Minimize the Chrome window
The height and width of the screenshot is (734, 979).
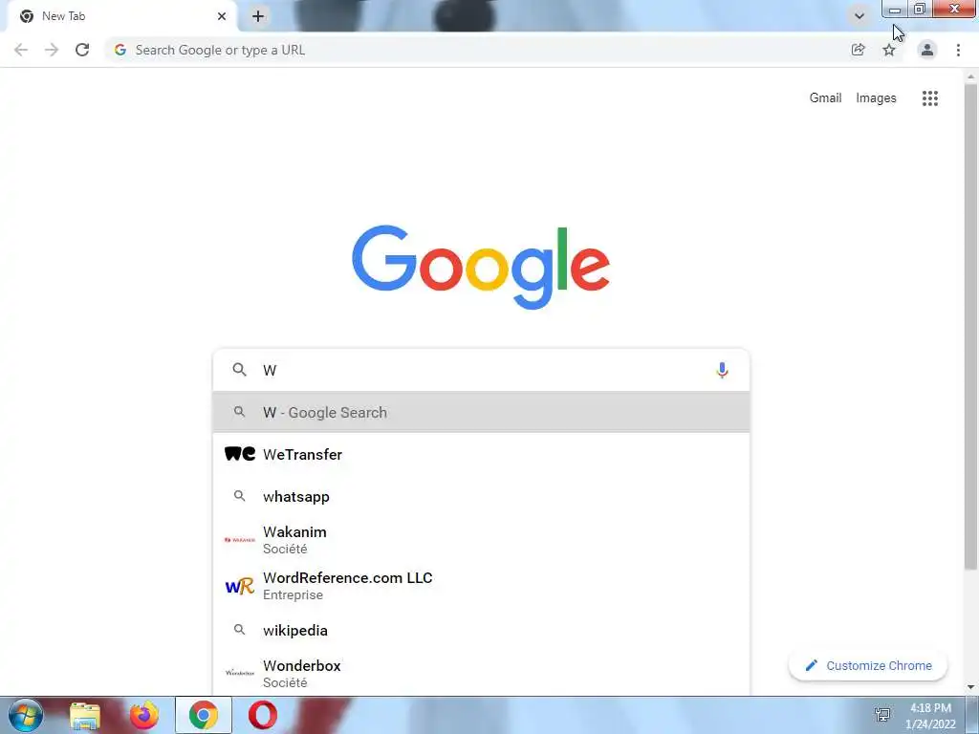[x=895, y=10]
